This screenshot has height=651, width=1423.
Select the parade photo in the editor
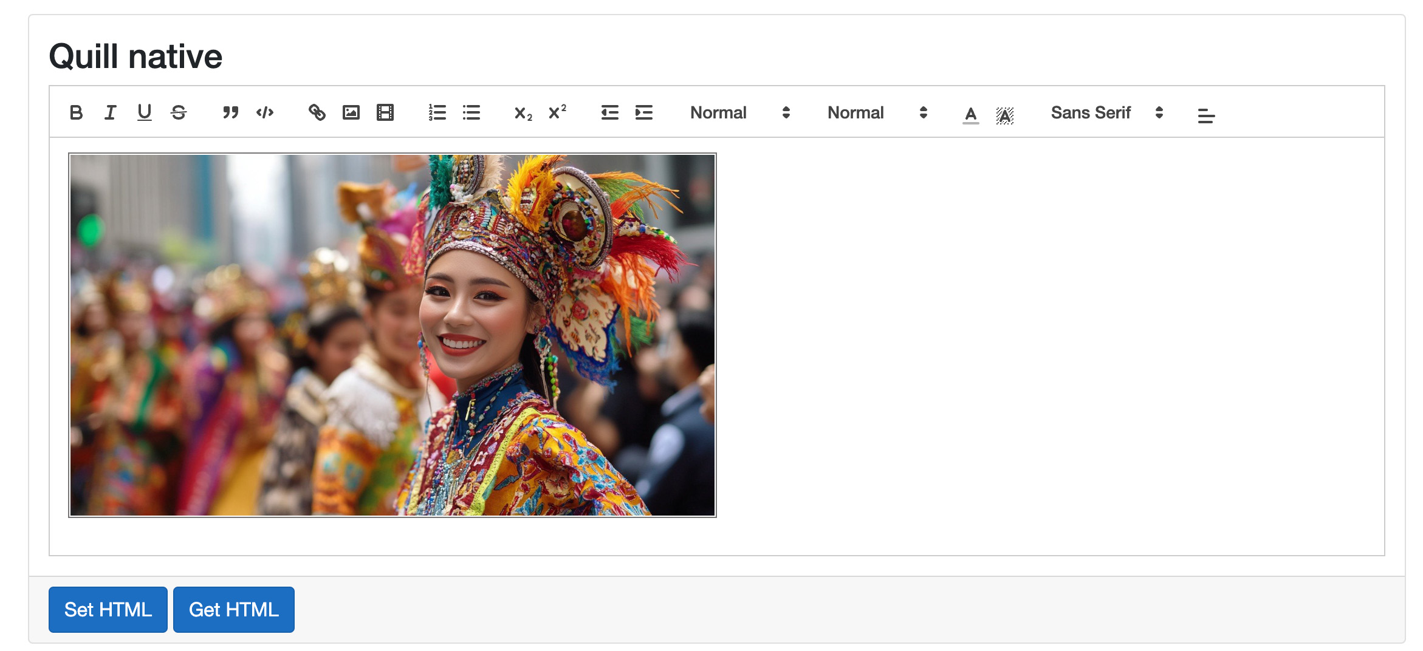[x=393, y=335]
